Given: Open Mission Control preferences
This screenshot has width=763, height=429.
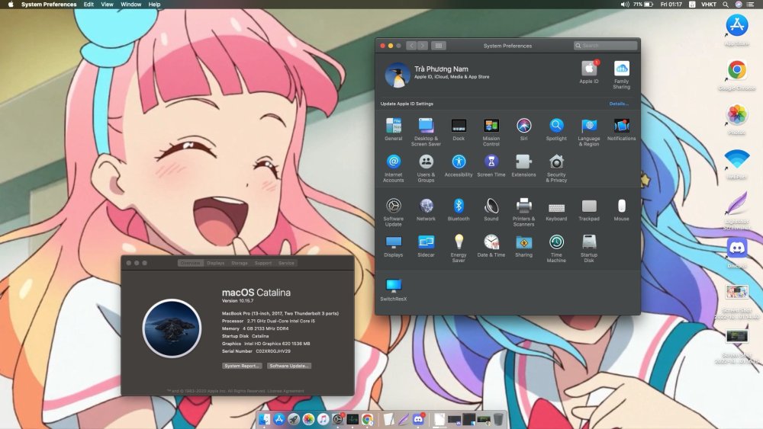Looking at the screenshot, I should (491, 132).
